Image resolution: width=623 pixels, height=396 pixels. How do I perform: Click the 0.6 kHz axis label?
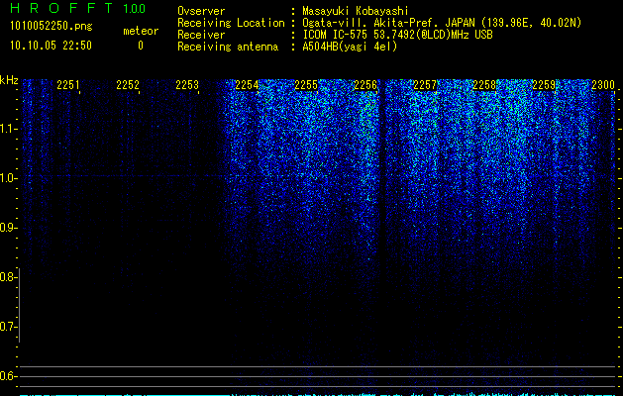8,376
